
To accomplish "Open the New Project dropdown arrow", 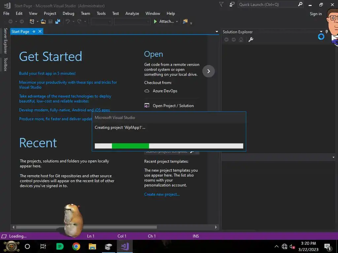I will click(x=37, y=21).
